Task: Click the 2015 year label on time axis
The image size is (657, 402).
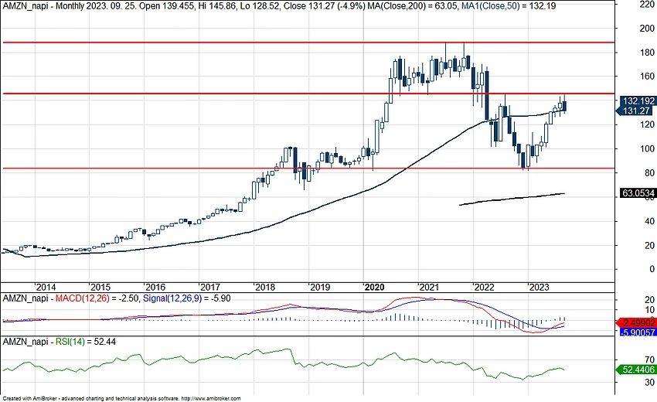Action: (x=100, y=287)
